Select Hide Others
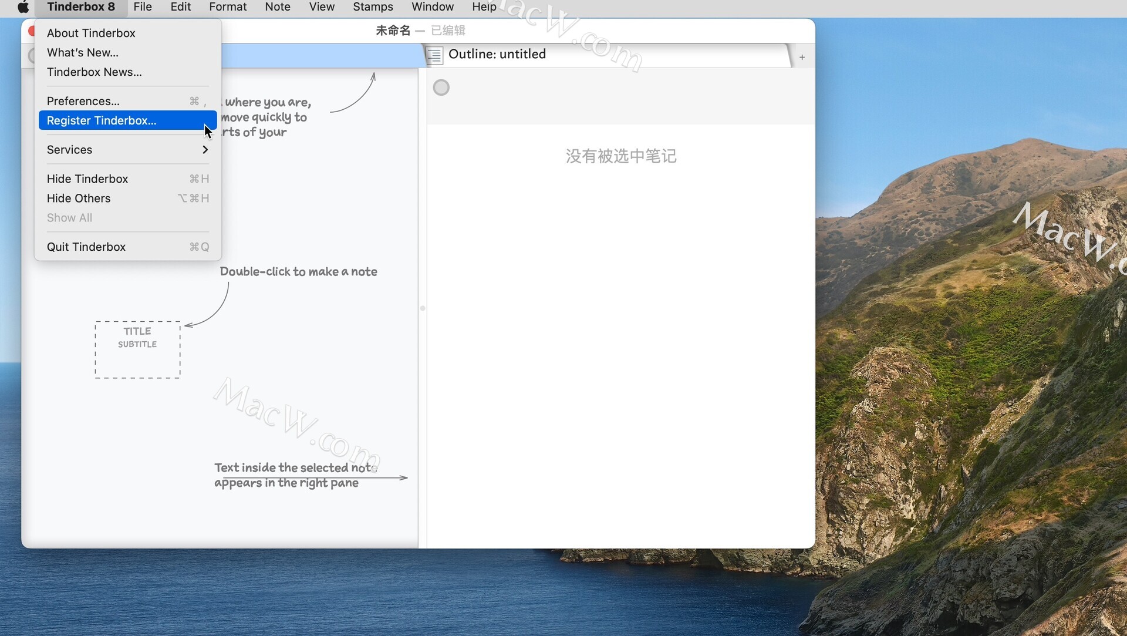1127x636 pixels. pos(127,198)
